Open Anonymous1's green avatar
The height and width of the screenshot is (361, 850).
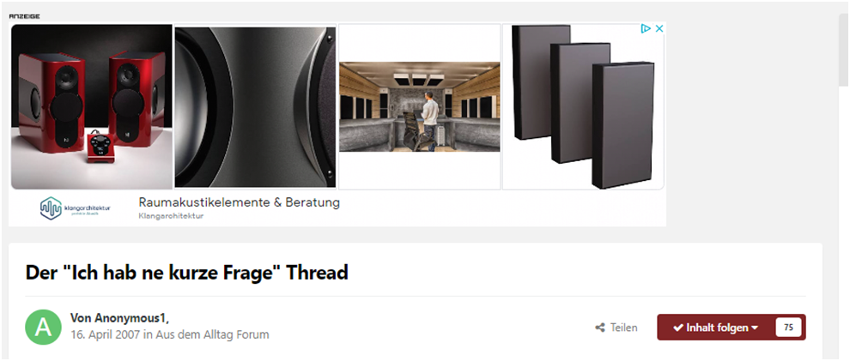(44, 328)
